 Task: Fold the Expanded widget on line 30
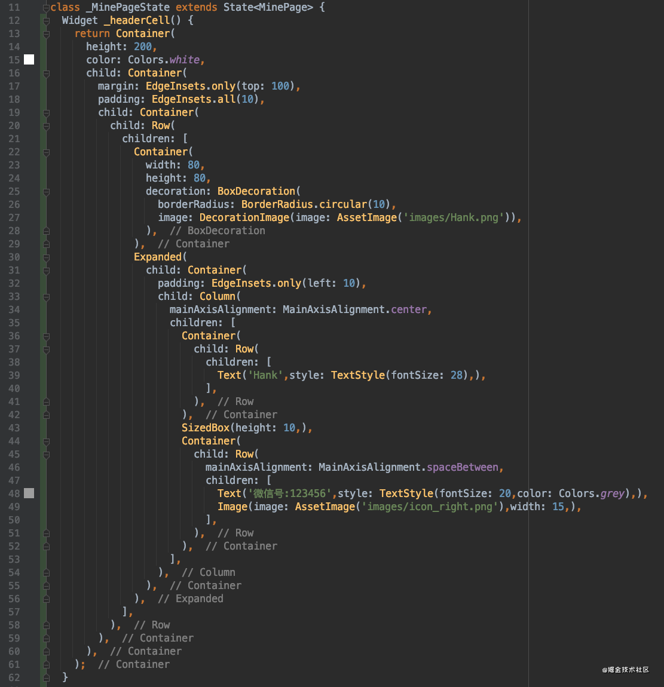tap(46, 257)
